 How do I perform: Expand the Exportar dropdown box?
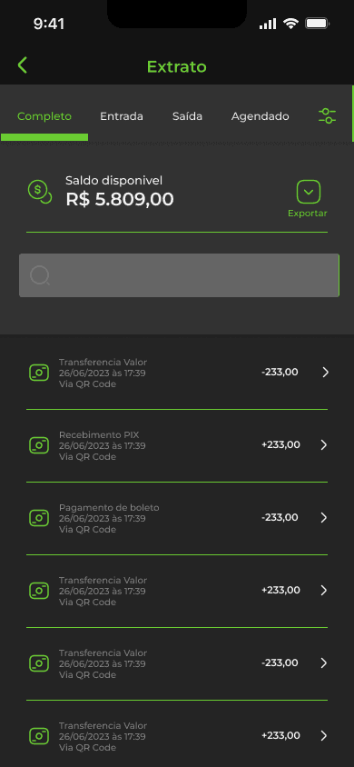[x=309, y=192]
